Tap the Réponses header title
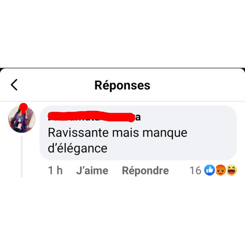Viewport: 245px width, 245px height. (x=122, y=85)
